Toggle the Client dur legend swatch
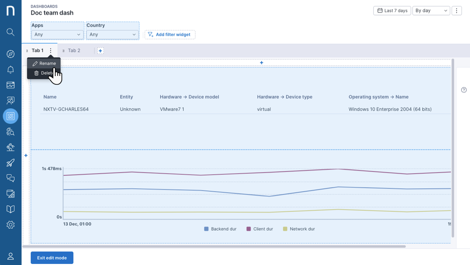Image resolution: width=470 pixels, height=265 pixels. tap(249, 229)
